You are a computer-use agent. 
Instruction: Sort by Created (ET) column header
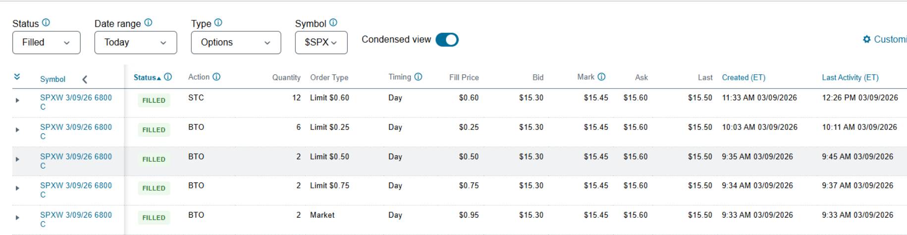[x=743, y=77]
